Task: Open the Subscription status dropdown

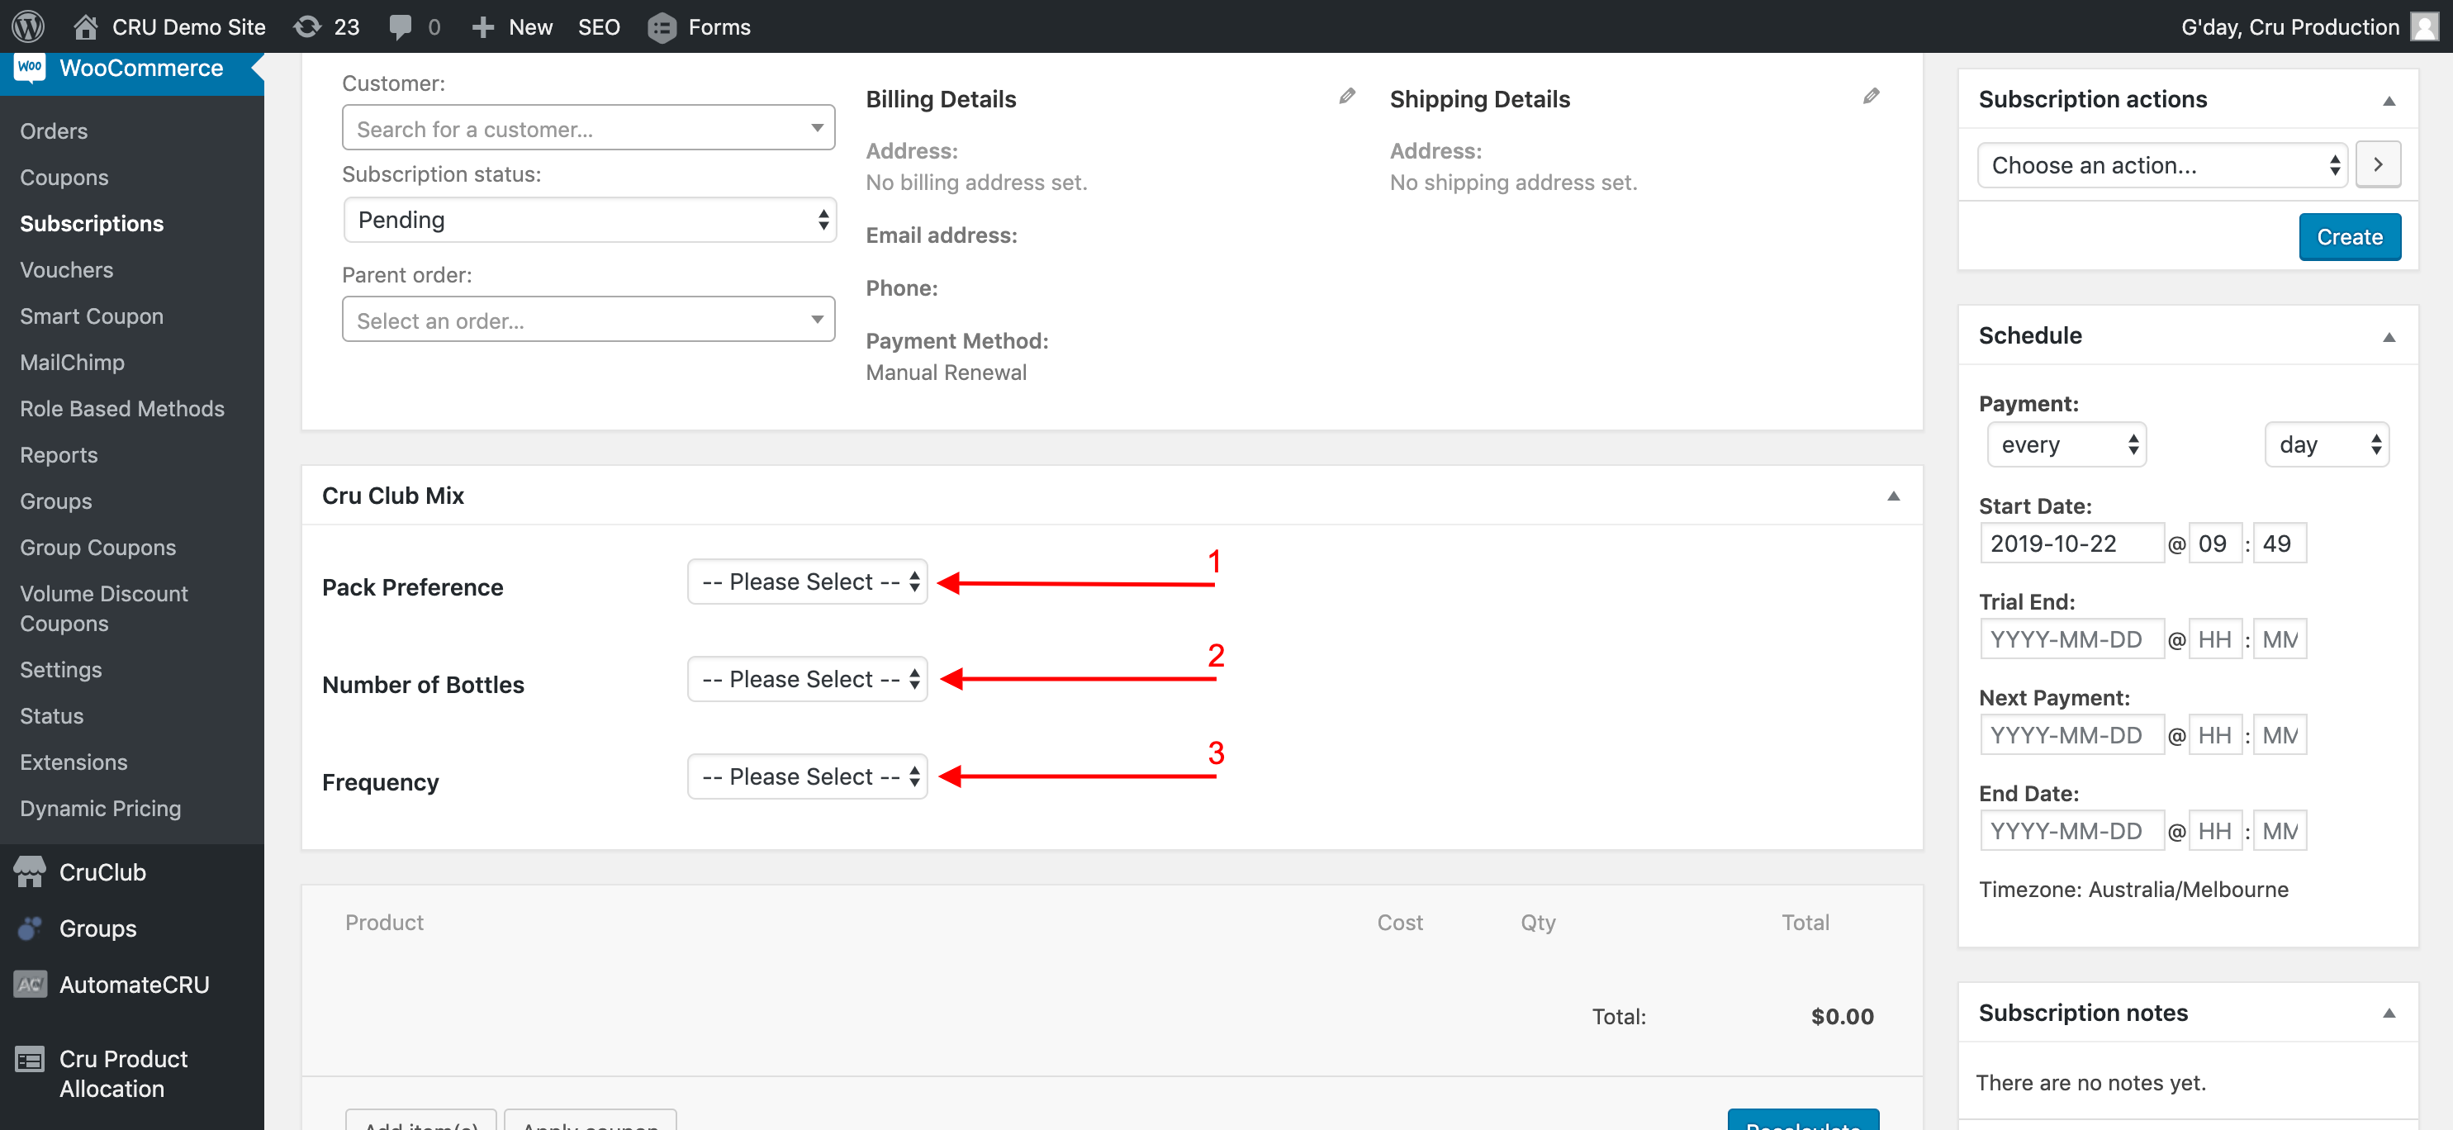Action: 590,220
